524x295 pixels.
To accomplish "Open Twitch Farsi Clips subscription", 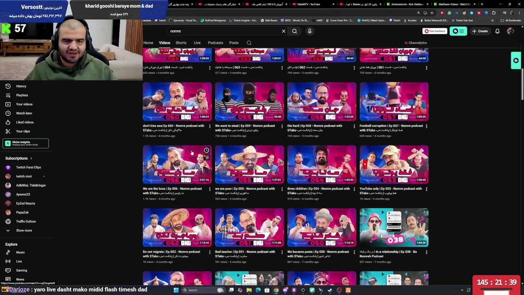I will click(x=28, y=167).
